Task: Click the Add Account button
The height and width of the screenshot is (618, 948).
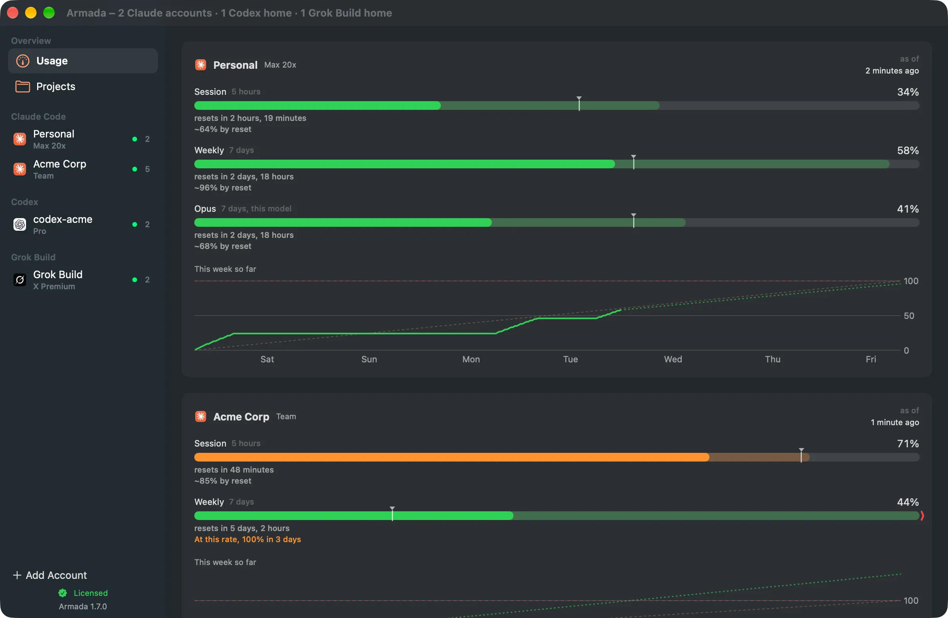Action: tap(50, 575)
